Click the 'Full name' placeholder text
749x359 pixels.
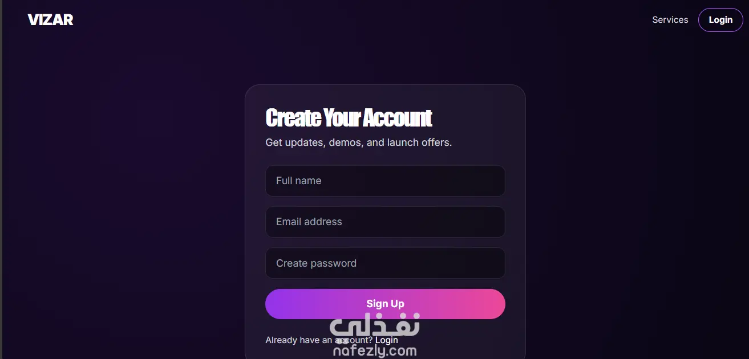(x=298, y=181)
